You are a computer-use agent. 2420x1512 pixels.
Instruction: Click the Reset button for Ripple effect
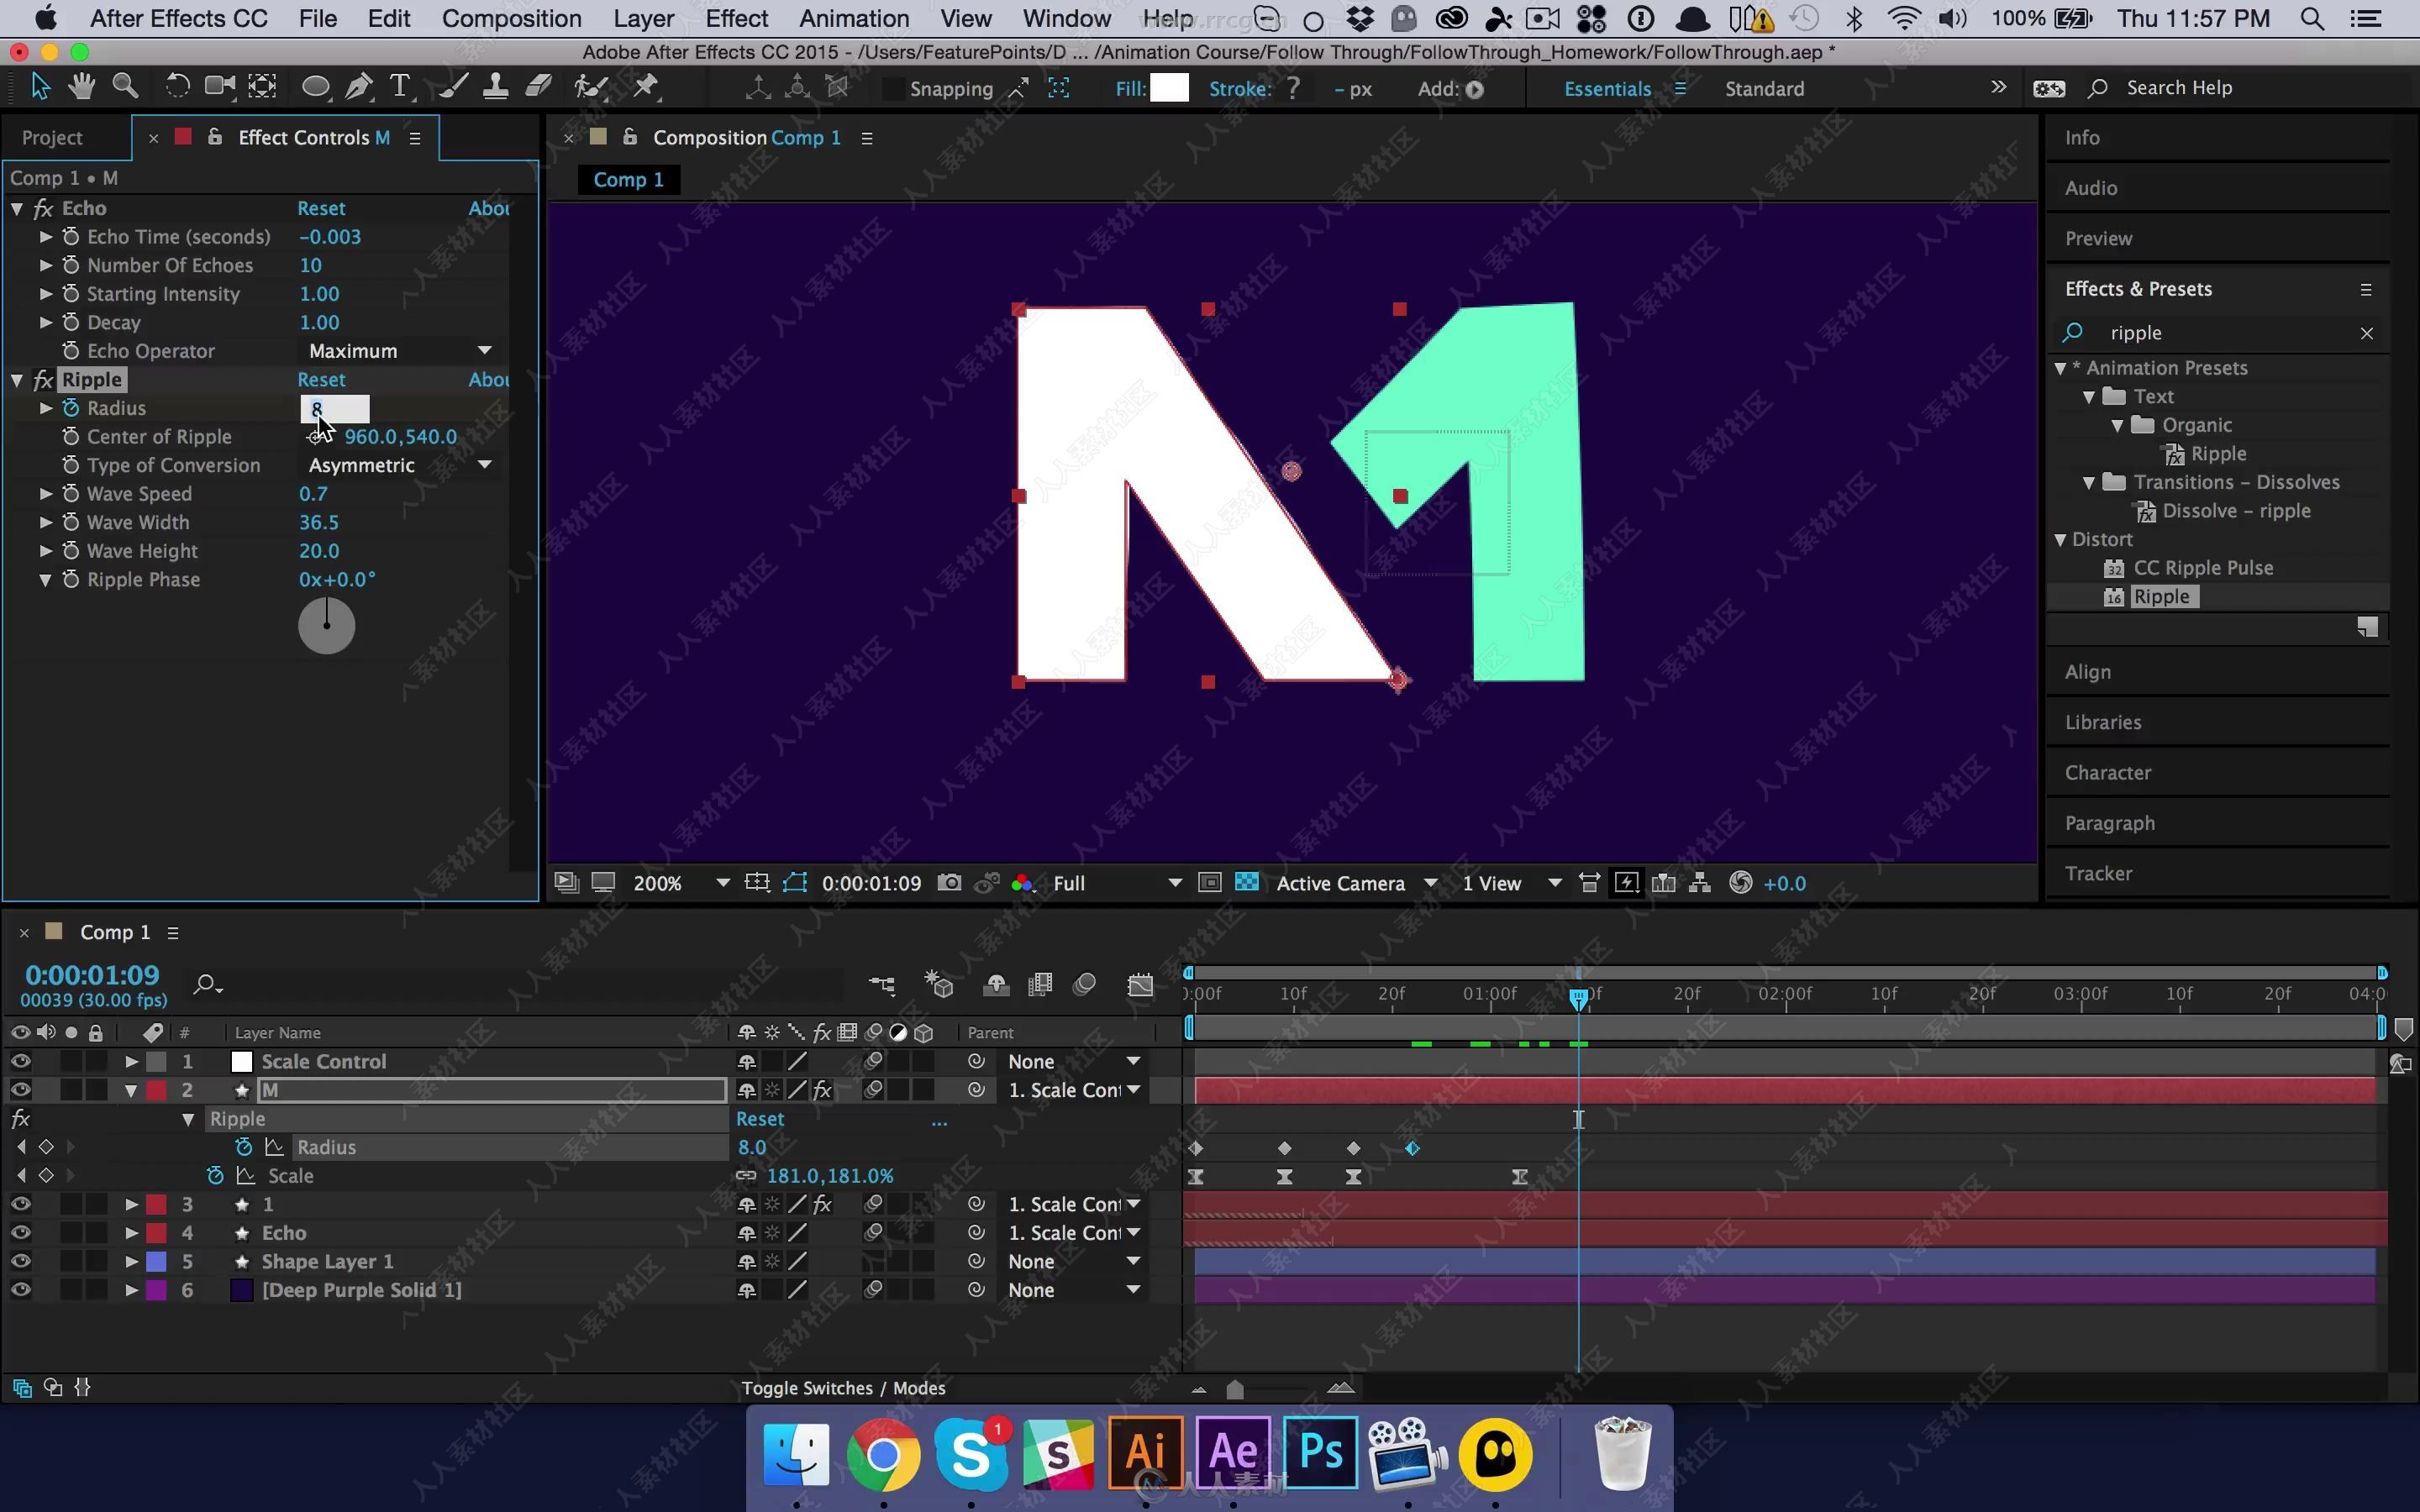click(x=321, y=378)
